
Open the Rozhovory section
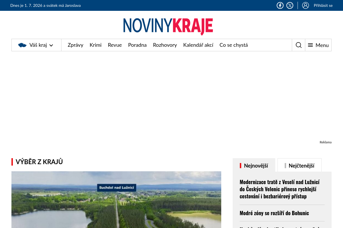[x=165, y=45]
